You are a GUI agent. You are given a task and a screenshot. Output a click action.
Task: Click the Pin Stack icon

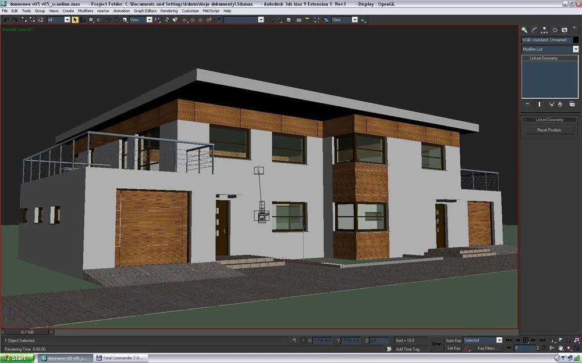click(527, 105)
